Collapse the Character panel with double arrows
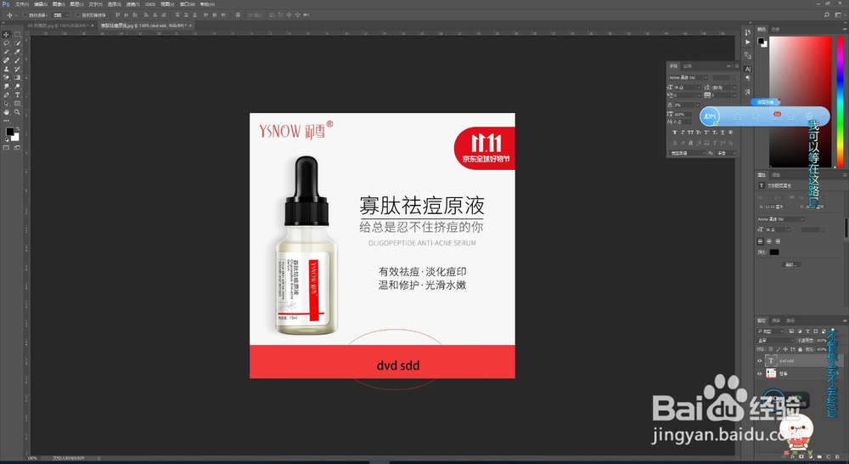This screenshot has width=849, height=464. click(x=728, y=66)
